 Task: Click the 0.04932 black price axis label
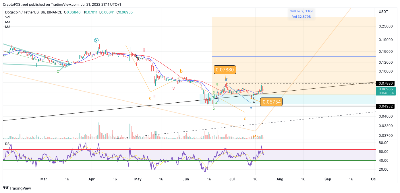(x=386, y=106)
